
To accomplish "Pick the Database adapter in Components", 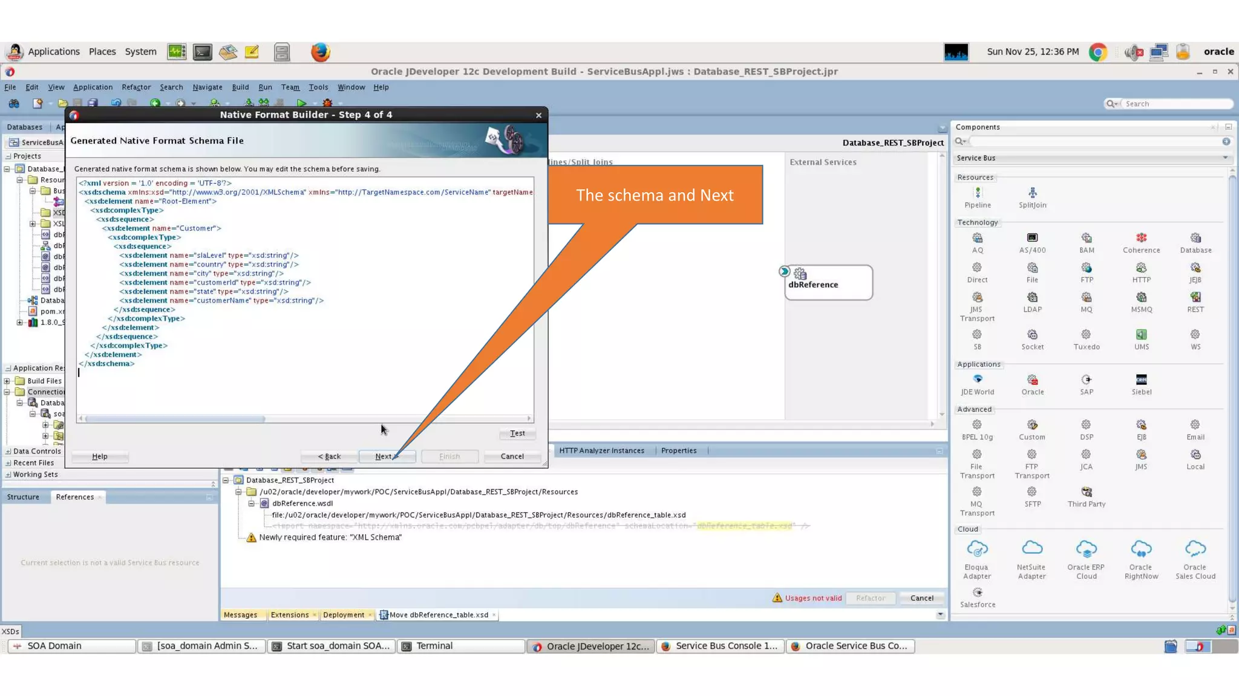I will click(1195, 239).
